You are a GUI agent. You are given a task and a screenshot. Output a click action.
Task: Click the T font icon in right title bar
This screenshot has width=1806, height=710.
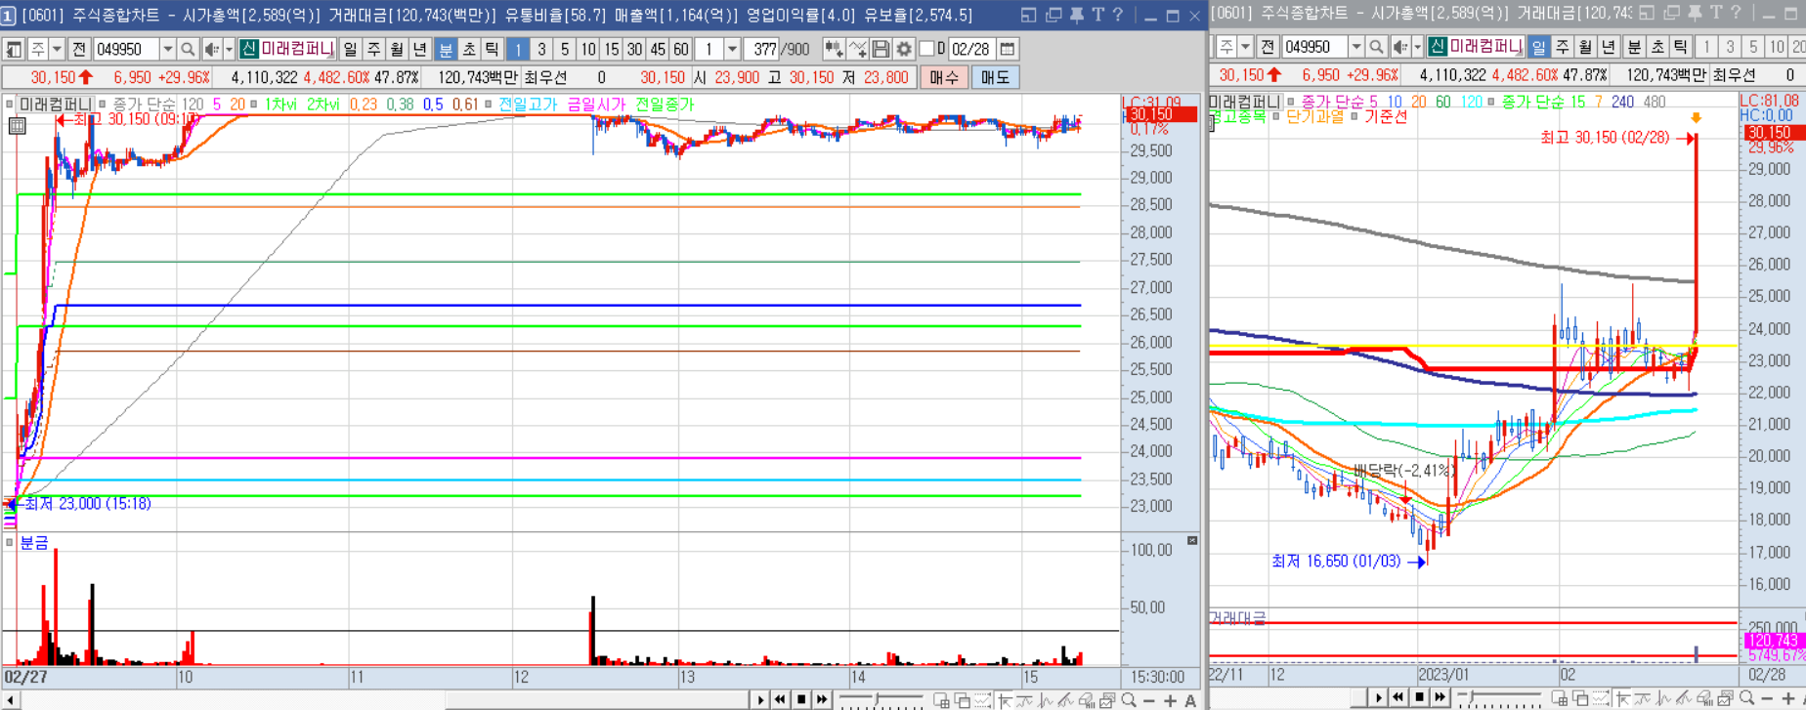pyautogui.click(x=1715, y=13)
